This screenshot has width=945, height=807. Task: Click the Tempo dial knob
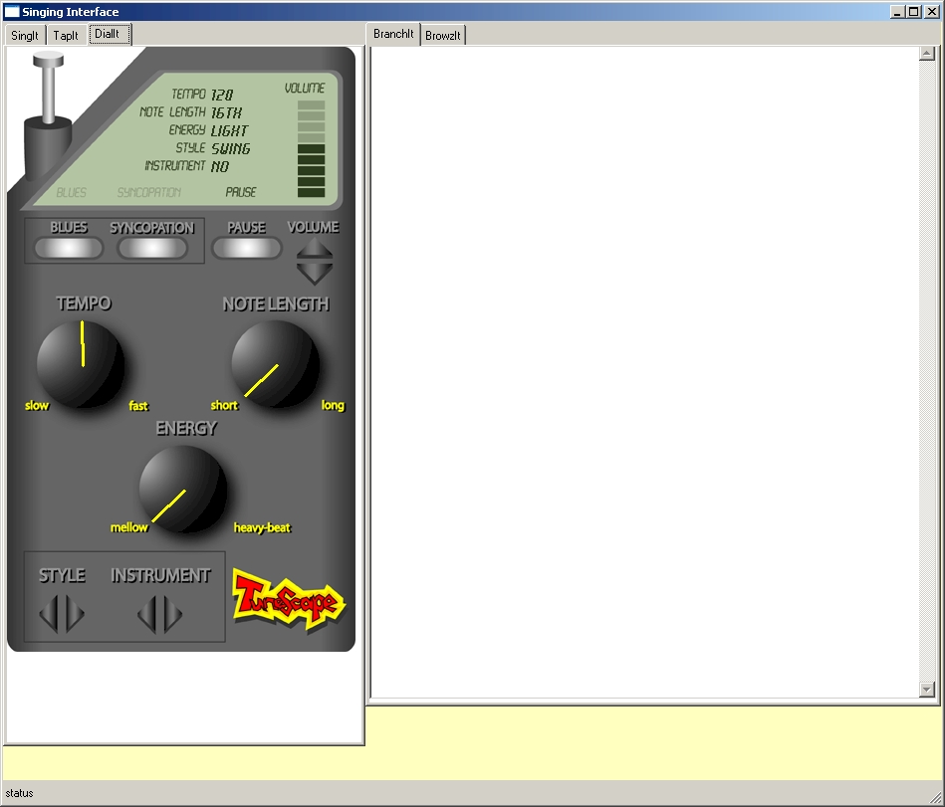[81, 364]
